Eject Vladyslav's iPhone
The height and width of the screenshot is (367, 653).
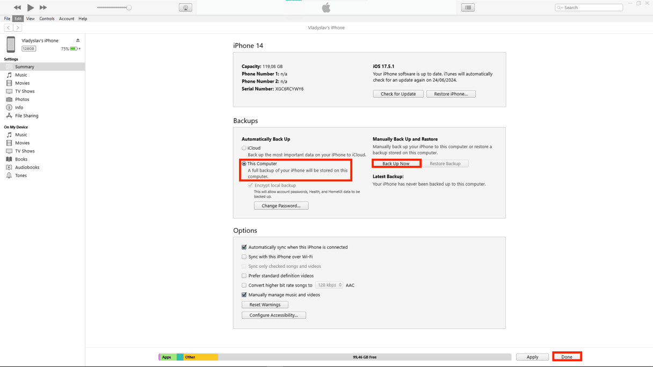pos(78,40)
